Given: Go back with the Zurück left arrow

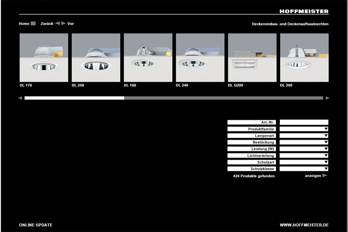Looking at the screenshot, I should [57, 23].
